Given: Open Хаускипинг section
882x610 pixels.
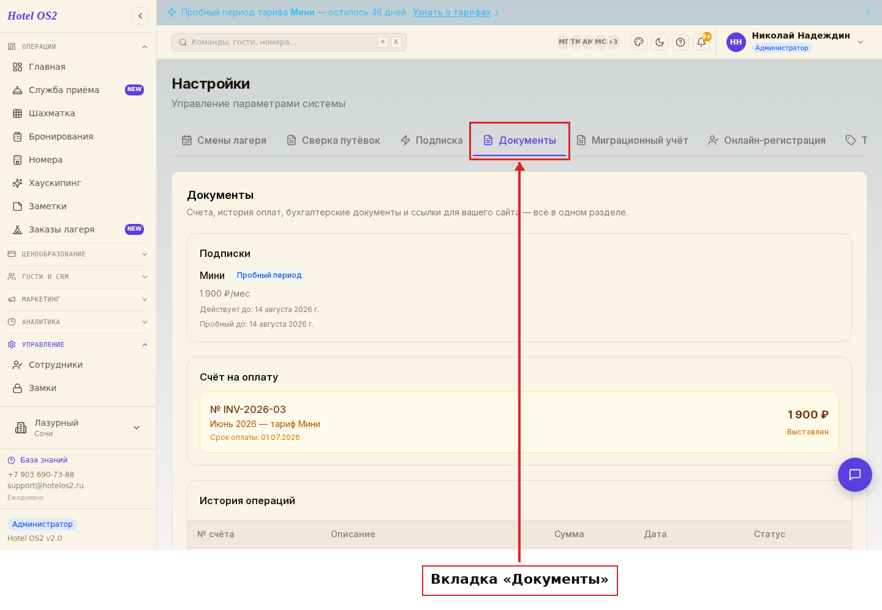Looking at the screenshot, I should [78, 183].
